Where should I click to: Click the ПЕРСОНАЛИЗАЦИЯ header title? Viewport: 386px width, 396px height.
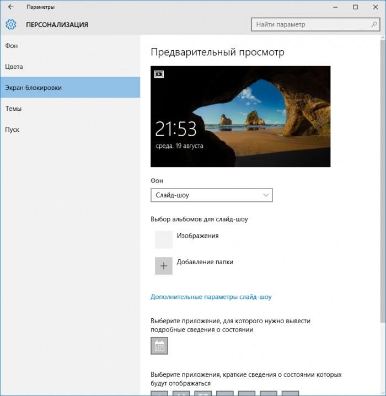(57, 25)
